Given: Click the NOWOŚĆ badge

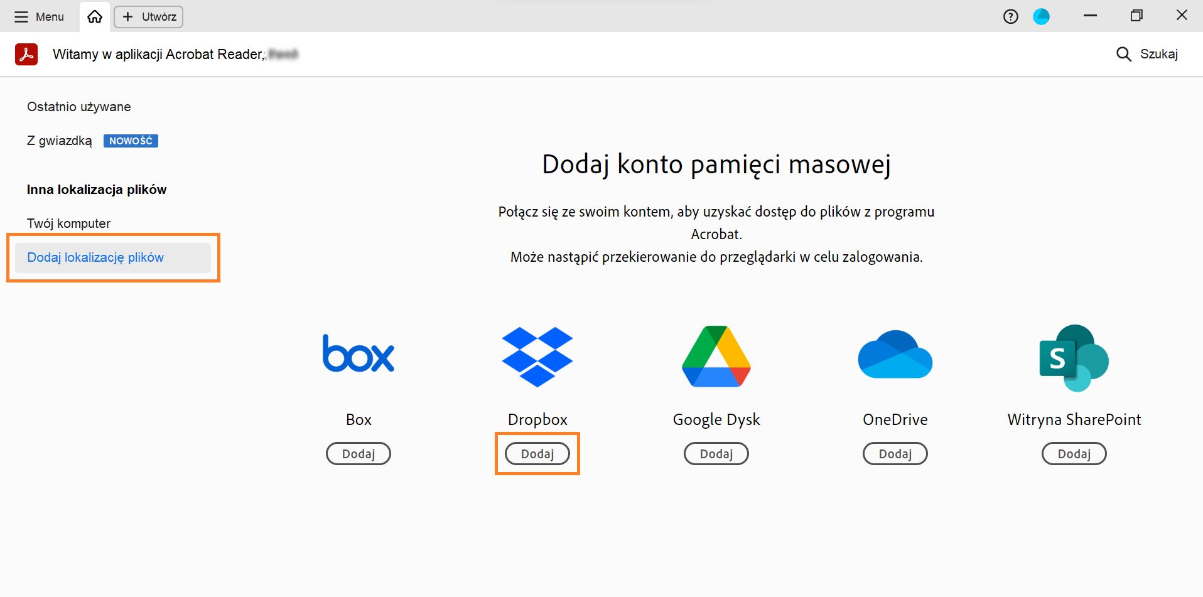Looking at the screenshot, I should [131, 141].
